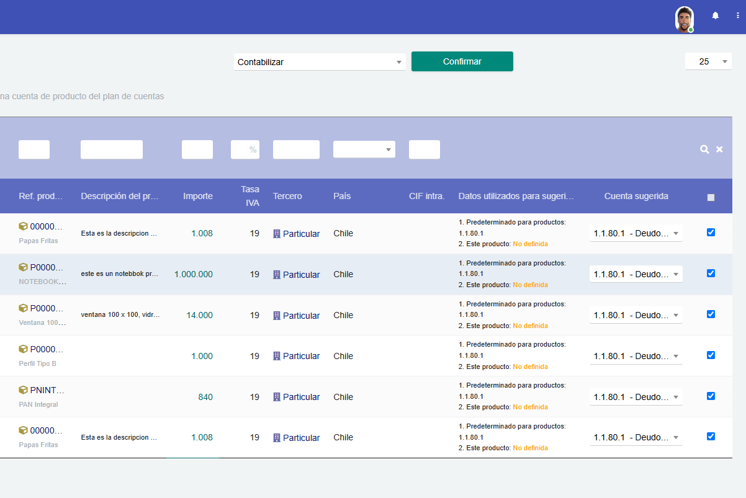The image size is (746, 498).
Task: Click the package icon beside PAN Integral
Action: [x=23, y=390]
